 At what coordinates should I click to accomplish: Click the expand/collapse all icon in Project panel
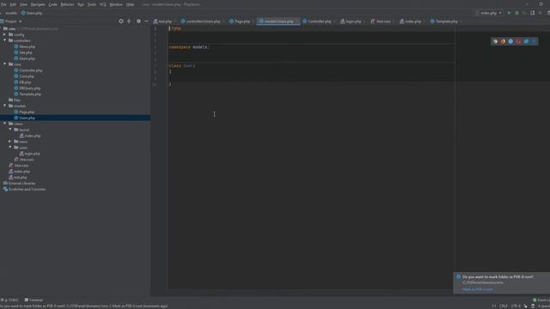pyautogui.click(x=129, y=21)
